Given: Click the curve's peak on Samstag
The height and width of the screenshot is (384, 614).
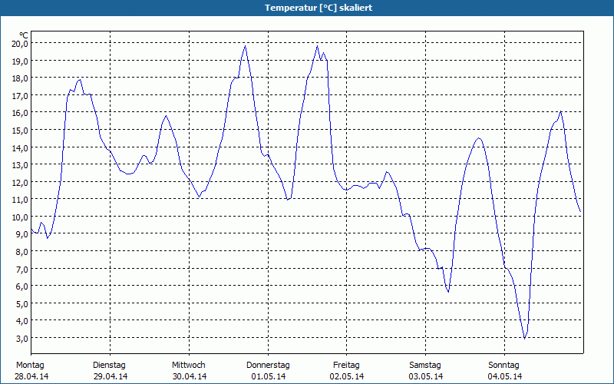Looking at the screenshot, I should click(x=479, y=138).
